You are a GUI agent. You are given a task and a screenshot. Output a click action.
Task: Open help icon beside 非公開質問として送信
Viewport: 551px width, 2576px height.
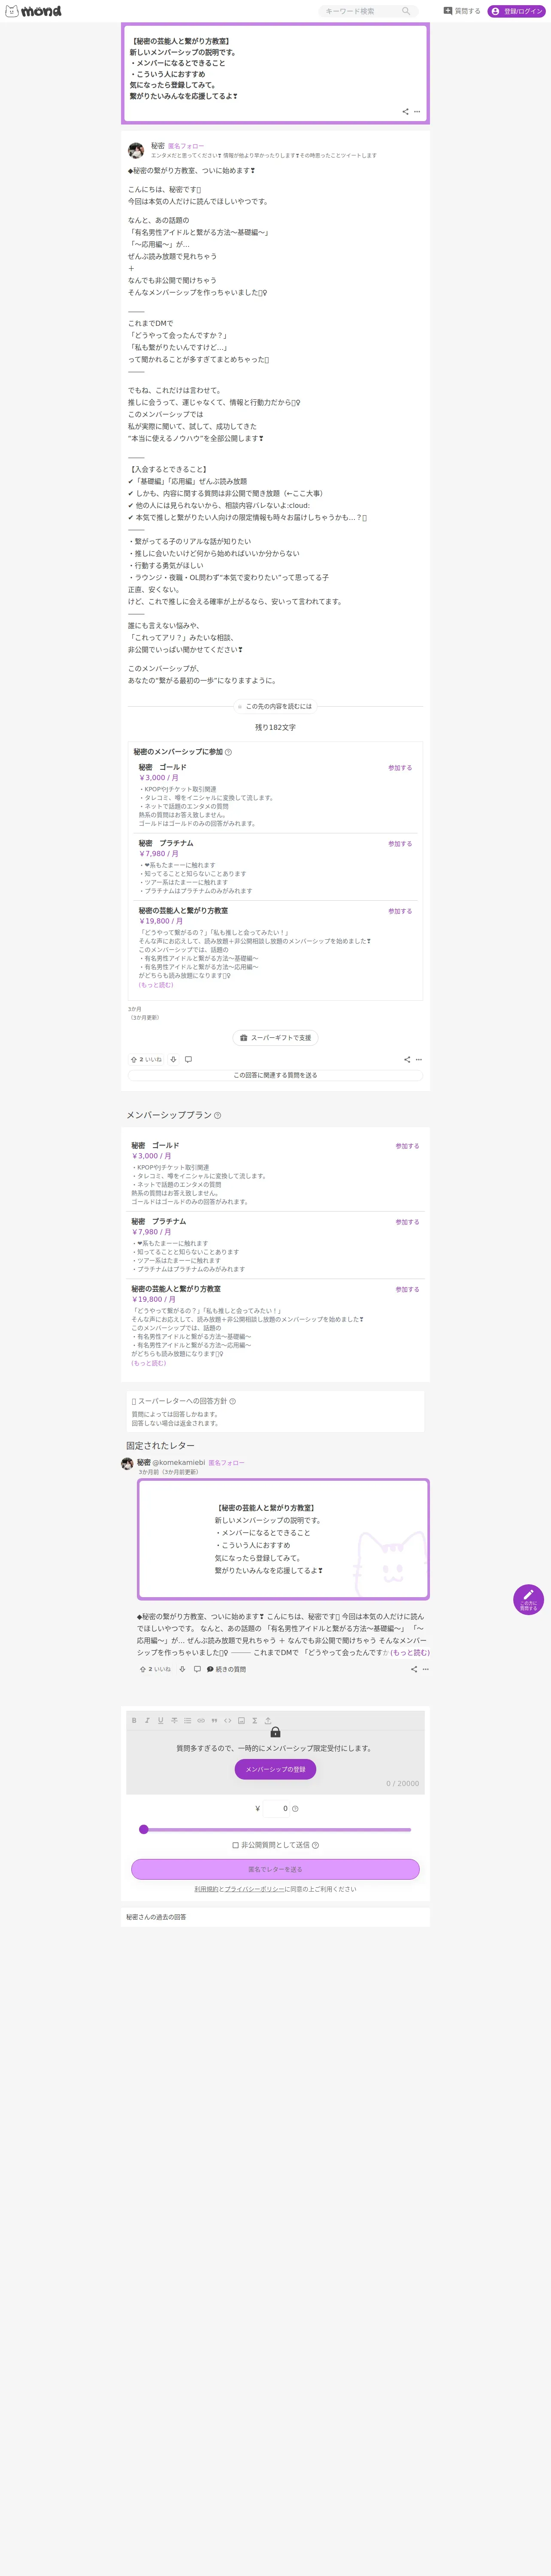[x=315, y=1845]
